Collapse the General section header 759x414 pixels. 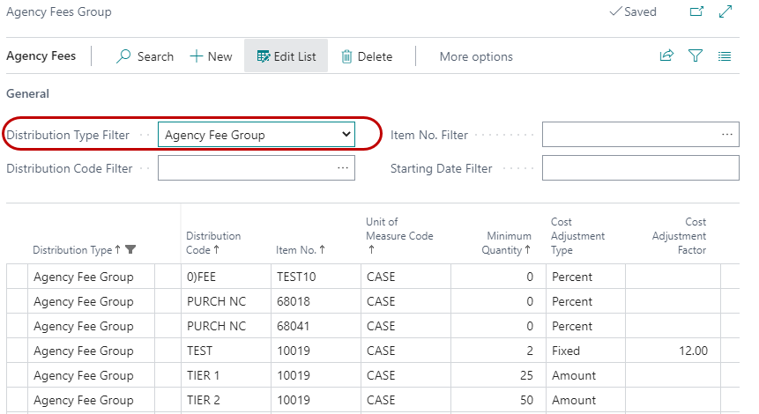(27, 93)
